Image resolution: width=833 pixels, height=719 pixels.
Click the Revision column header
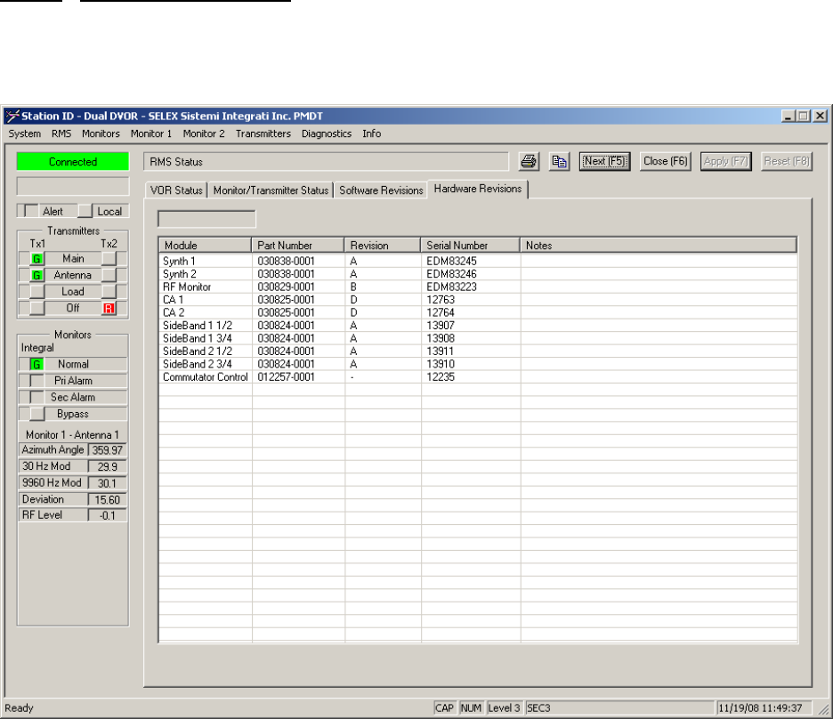tap(382, 246)
